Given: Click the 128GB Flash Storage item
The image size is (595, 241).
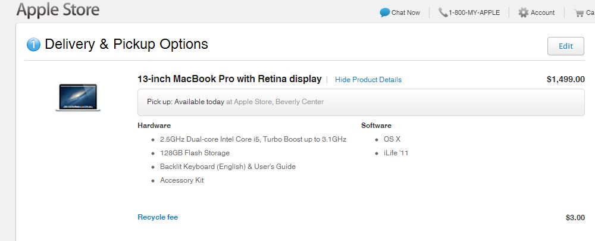Looking at the screenshot, I should click(195, 153).
